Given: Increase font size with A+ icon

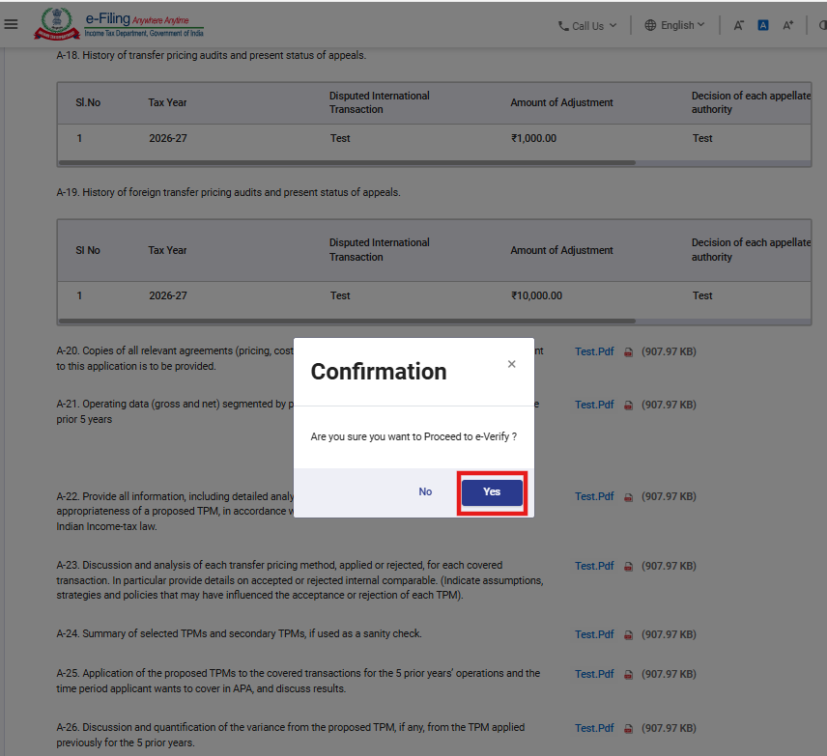Looking at the screenshot, I should click(x=788, y=25).
